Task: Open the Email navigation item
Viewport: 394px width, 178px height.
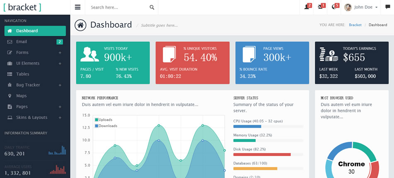Action: pos(35,42)
